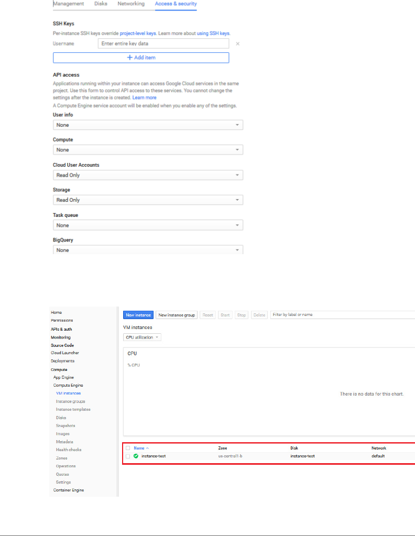
Task: Remove the SSH key row with X icon
Action: [x=237, y=43]
